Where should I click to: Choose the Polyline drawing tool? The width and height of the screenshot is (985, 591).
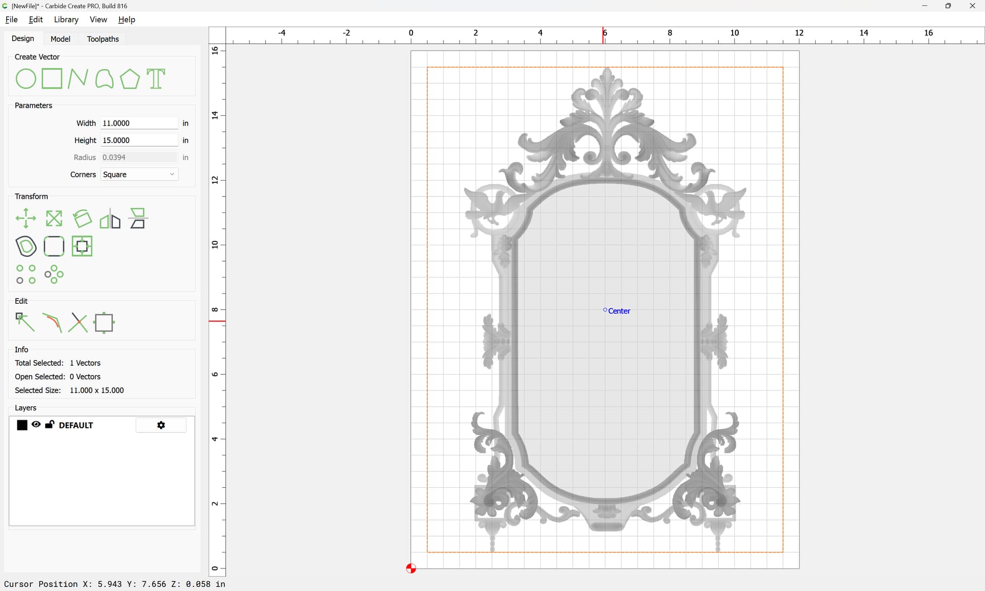coord(78,79)
